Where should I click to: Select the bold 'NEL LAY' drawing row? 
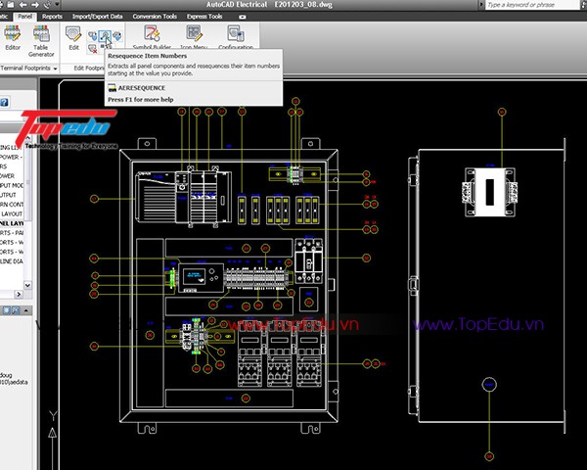click(x=12, y=223)
